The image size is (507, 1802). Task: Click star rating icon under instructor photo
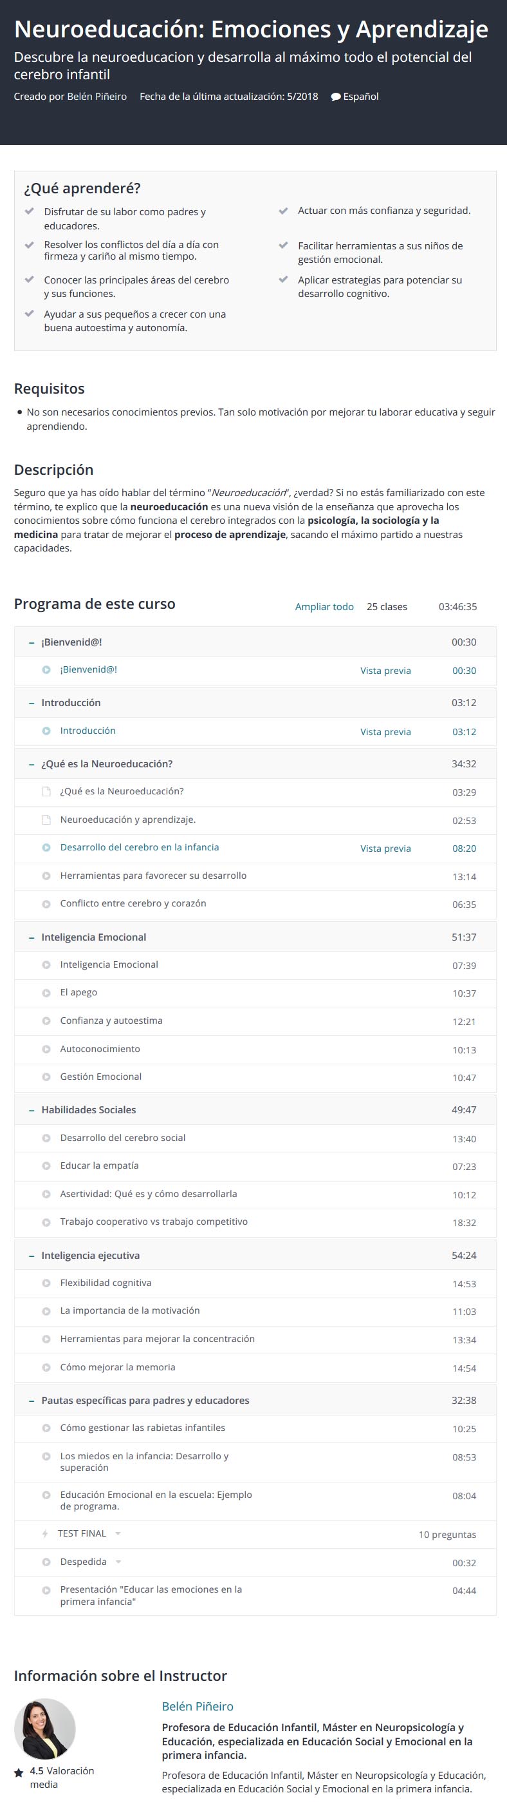click(x=19, y=1772)
